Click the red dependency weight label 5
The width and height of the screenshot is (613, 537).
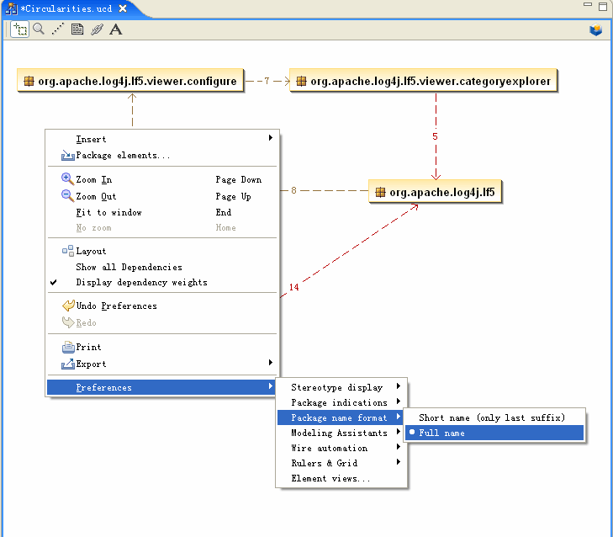coord(435,136)
